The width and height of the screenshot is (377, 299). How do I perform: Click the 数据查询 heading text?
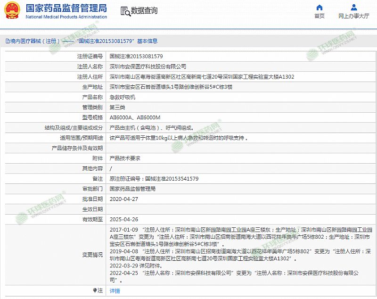pos(144,11)
